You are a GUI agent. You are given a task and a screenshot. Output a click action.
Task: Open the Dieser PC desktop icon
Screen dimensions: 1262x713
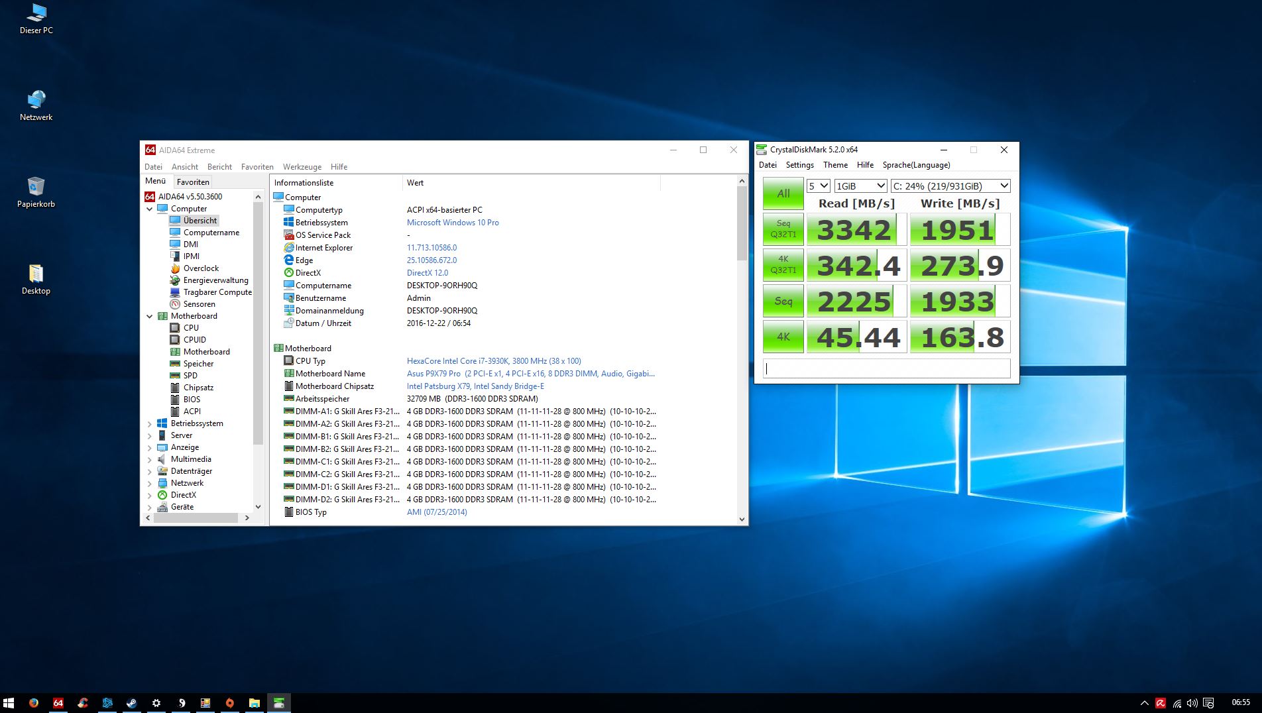36,19
